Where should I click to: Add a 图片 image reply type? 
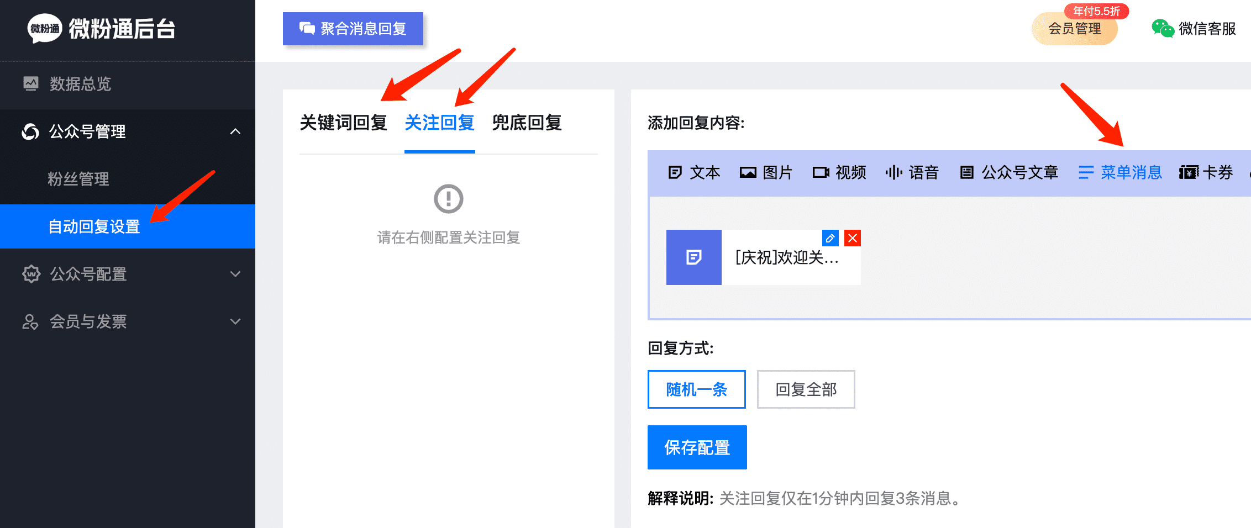(x=766, y=173)
